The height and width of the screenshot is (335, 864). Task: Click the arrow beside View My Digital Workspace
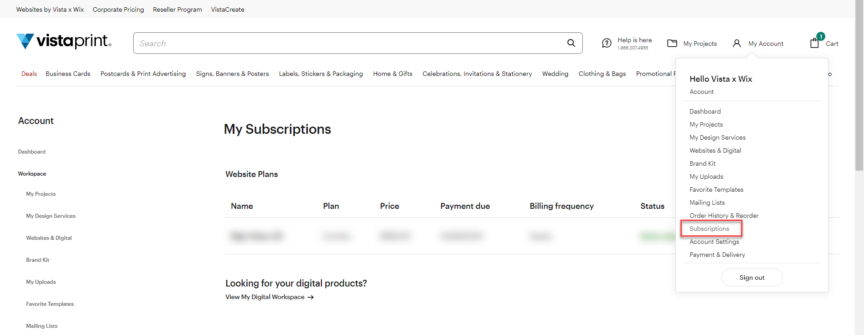point(310,297)
